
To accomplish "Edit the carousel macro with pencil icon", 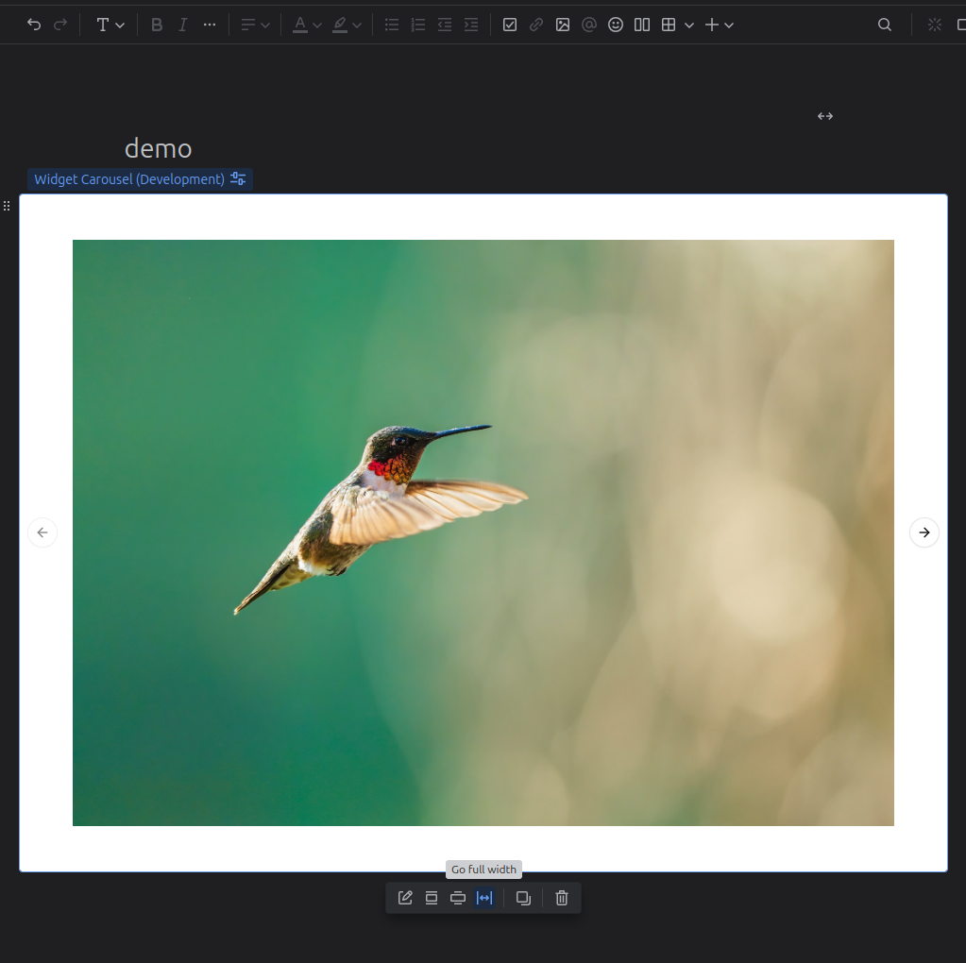I will [x=405, y=898].
